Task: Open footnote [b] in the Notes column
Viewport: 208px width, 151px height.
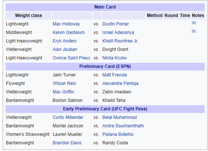Action: 194,31
